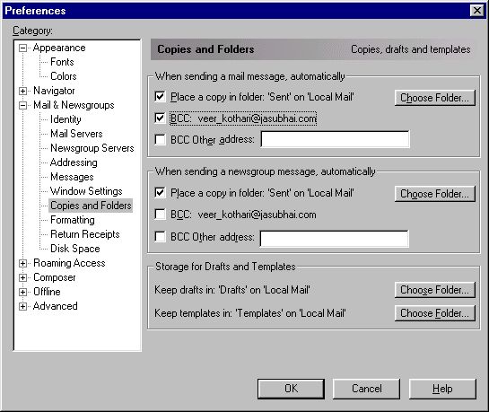The width and height of the screenshot is (489, 412).
Task: Expand the Navigator category
Action: [22, 91]
